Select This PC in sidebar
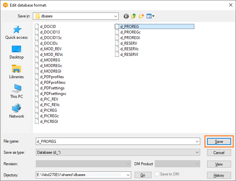Image resolution: width=236 pixels, height=181 pixels. point(16,92)
